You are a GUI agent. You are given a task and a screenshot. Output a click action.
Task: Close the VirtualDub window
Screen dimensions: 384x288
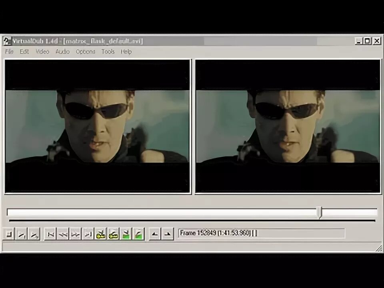377,41
